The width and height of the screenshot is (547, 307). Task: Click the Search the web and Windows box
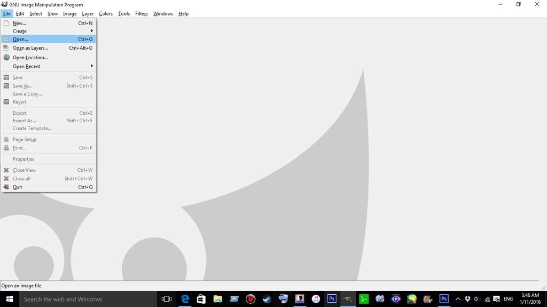[88, 299]
